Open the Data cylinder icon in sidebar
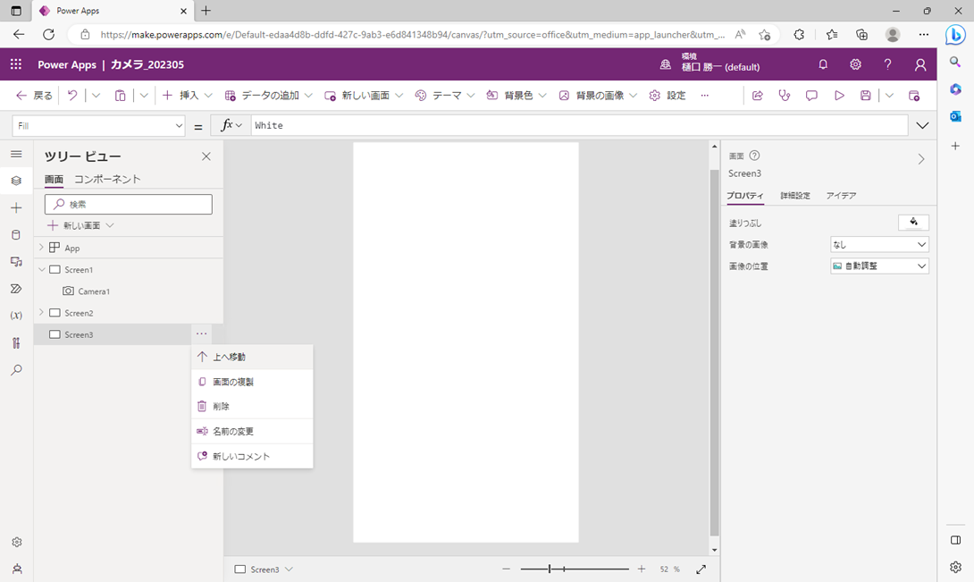 click(x=16, y=234)
